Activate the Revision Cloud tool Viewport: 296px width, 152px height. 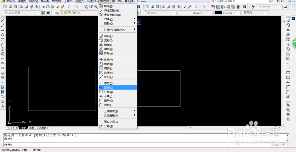point(3,54)
